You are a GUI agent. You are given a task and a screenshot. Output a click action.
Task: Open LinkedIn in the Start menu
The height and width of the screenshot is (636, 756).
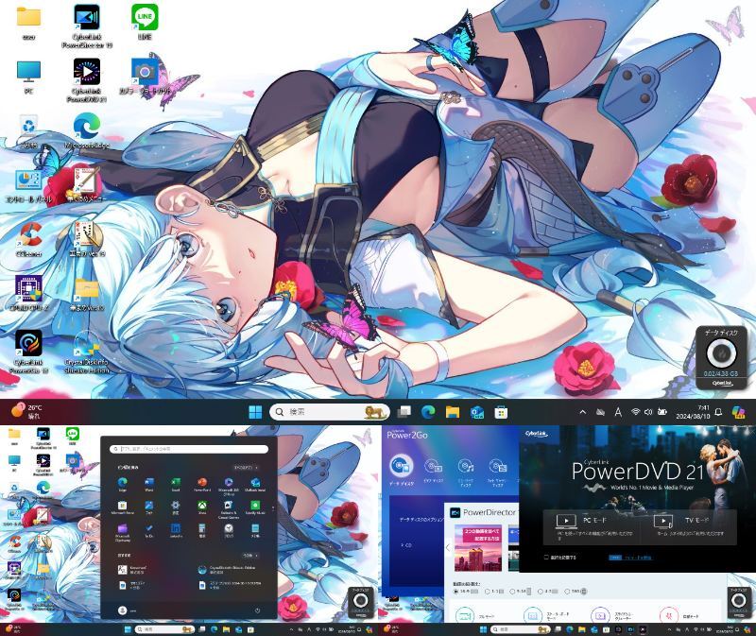pos(176,530)
